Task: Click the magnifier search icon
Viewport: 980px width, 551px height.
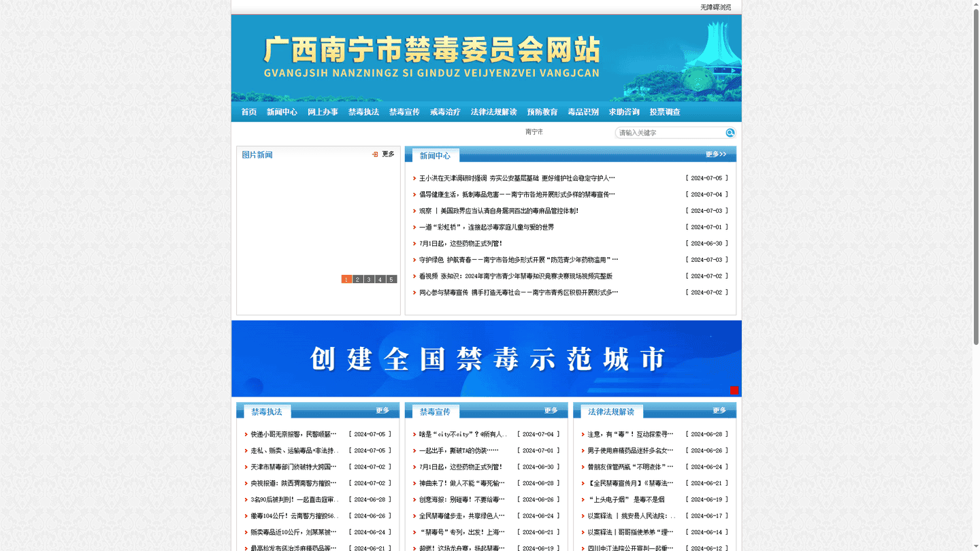Action: tap(730, 133)
